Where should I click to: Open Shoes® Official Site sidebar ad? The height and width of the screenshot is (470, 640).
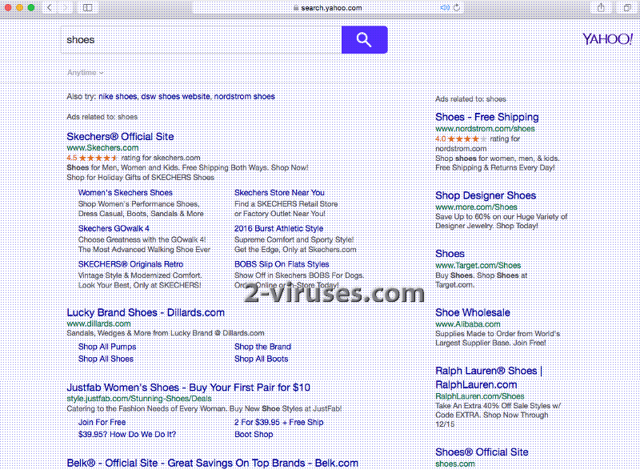pyautogui.click(x=482, y=452)
